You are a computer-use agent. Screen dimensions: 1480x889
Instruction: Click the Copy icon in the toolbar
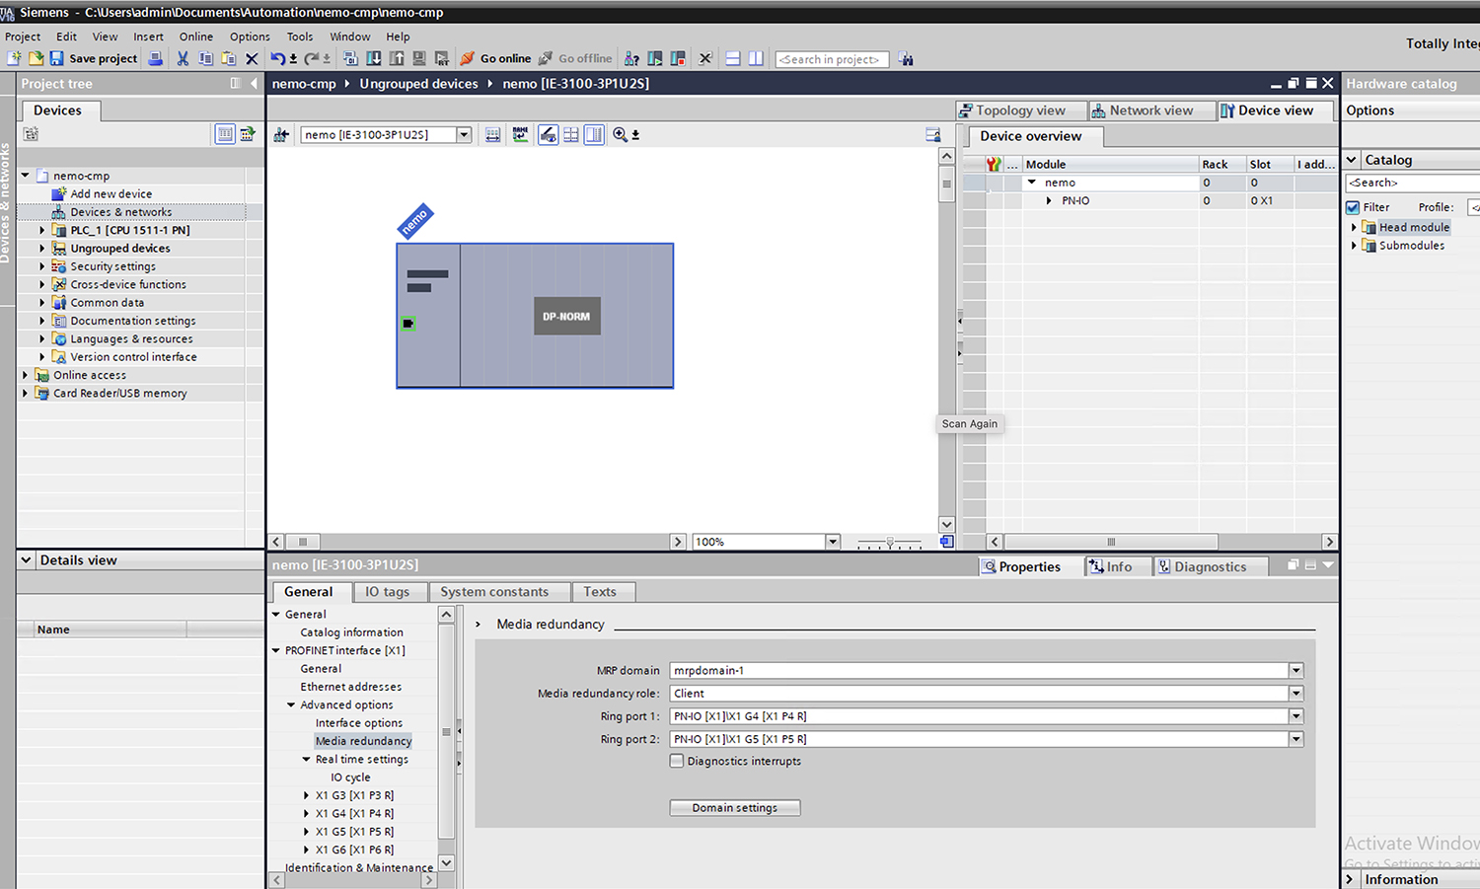205,58
